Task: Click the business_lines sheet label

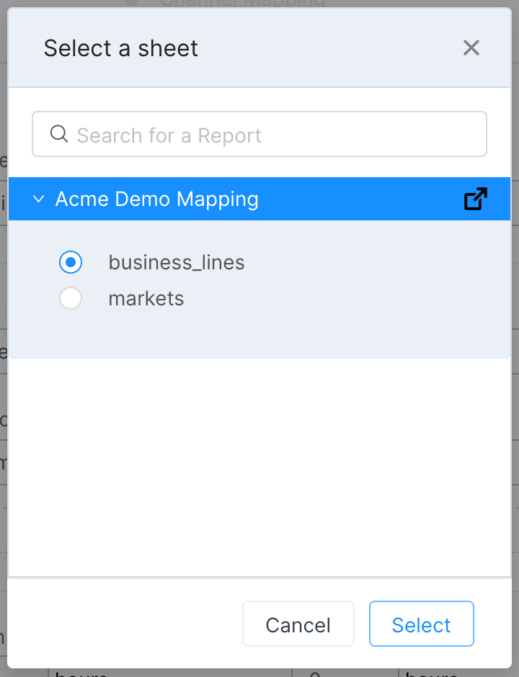Action: coord(177,262)
